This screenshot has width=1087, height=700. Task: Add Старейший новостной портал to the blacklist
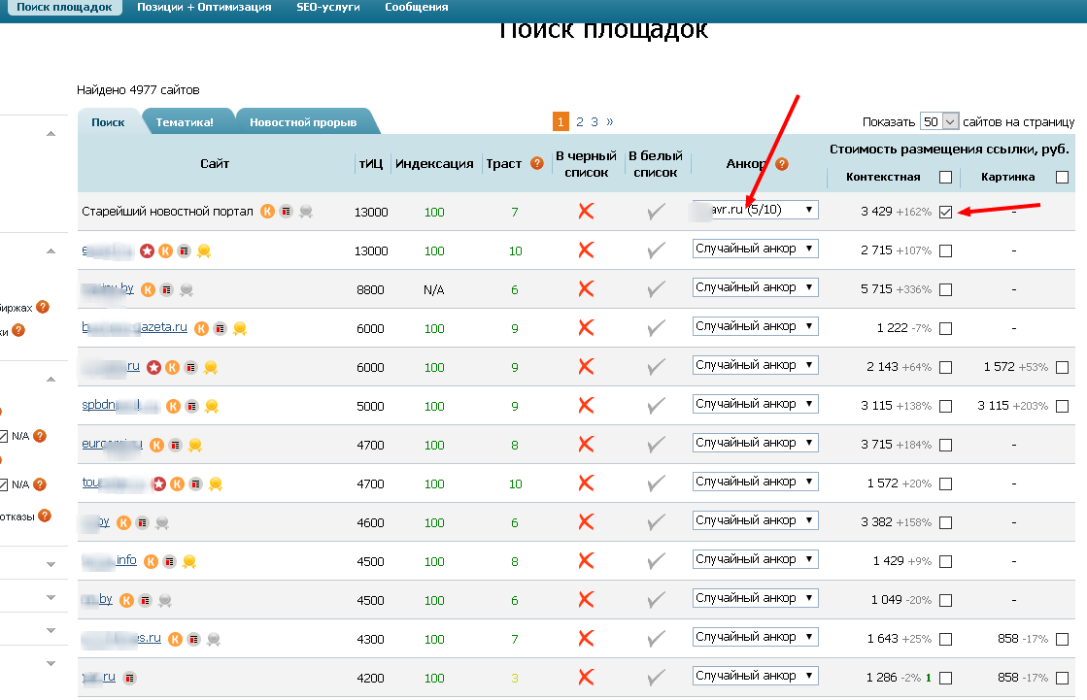pos(586,212)
